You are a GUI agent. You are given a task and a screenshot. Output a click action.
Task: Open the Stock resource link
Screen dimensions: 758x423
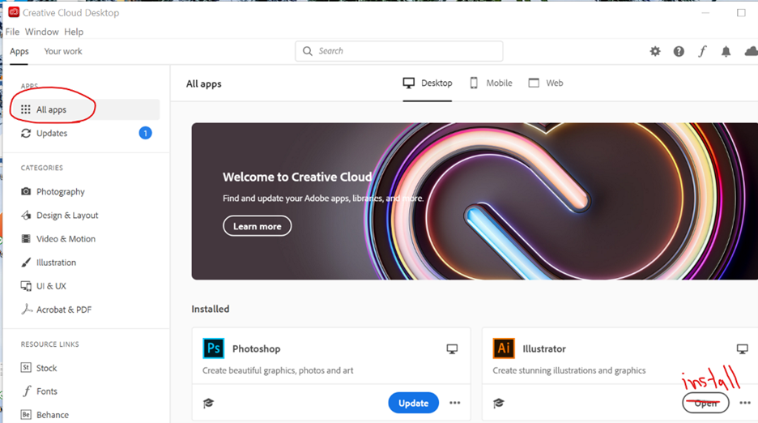coord(39,368)
